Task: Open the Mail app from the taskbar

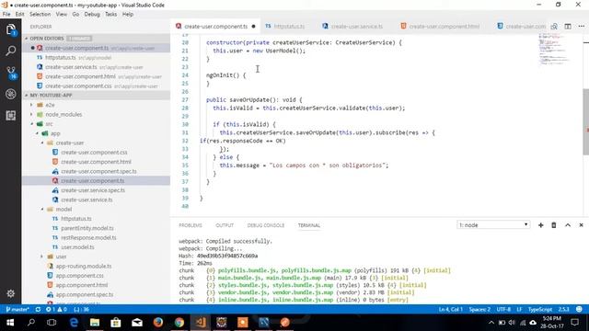Action: [137, 323]
